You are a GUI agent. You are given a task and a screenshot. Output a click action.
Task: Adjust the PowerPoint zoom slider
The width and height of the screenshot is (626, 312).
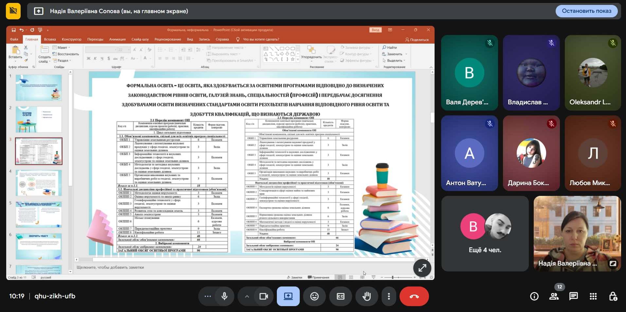coord(393,277)
